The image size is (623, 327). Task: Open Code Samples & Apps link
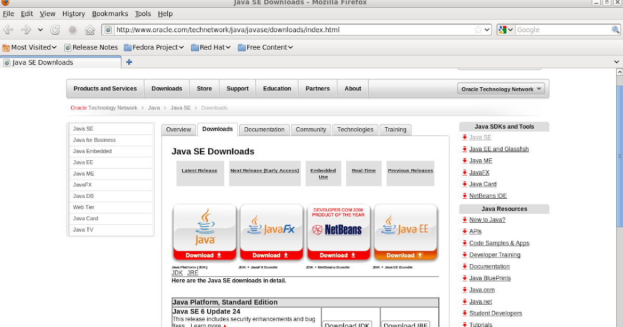click(499, 243)
